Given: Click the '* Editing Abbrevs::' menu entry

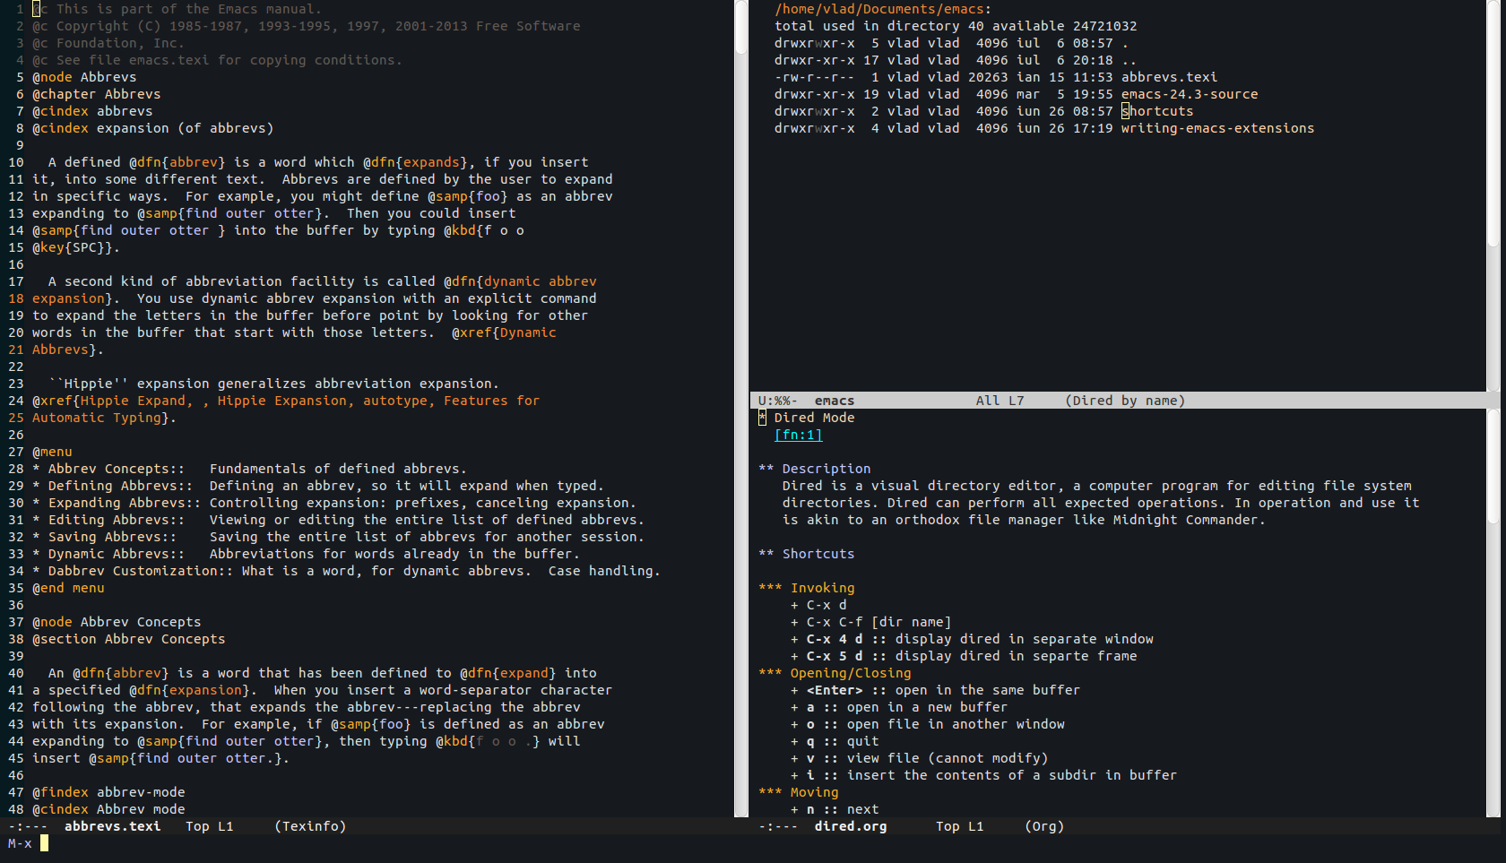Looking at the screenshot, I should (x=108, y=520).
